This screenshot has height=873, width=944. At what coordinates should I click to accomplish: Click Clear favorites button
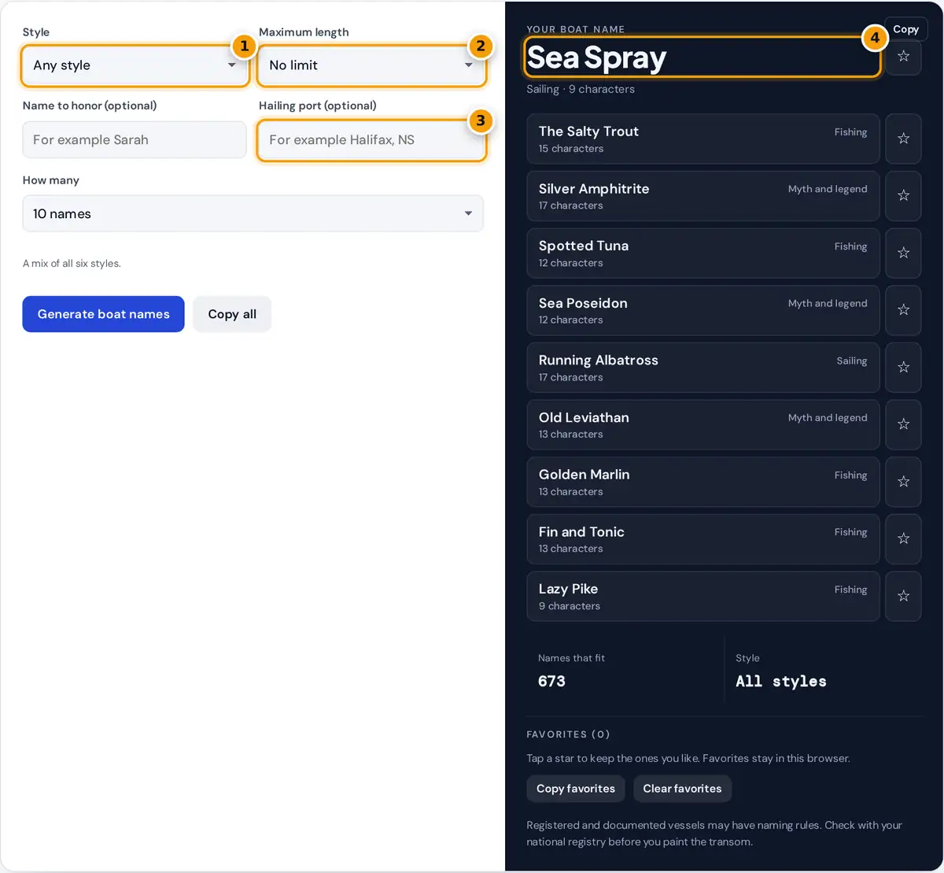(682, 789)
